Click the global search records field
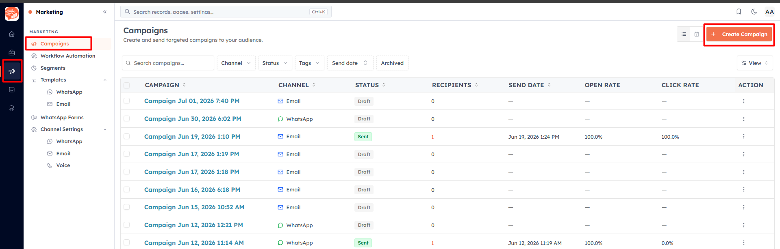 pyautogui.click(x=226, y=12)
